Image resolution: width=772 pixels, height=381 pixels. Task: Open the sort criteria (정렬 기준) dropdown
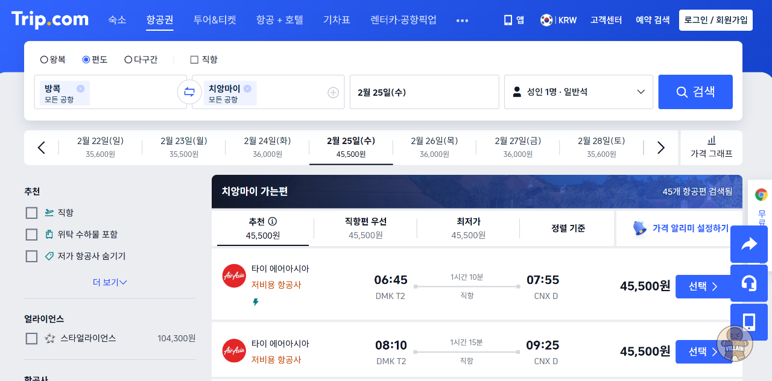568,228
